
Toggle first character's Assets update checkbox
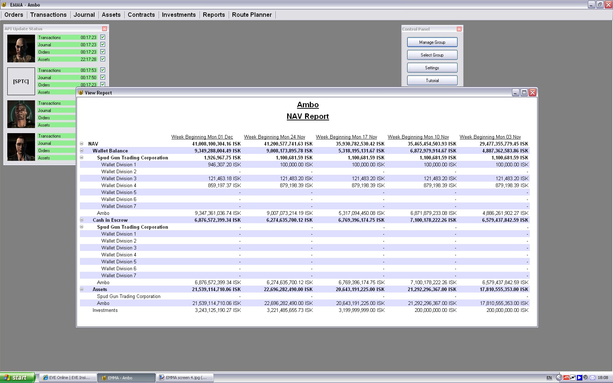coord(103,59)
